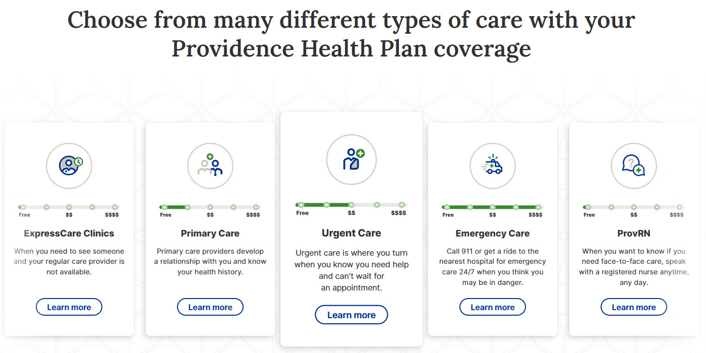This screenshot has height=353, width=706.
Task: Click the Primary Care card heading
Action: click(x=210, y=233)
